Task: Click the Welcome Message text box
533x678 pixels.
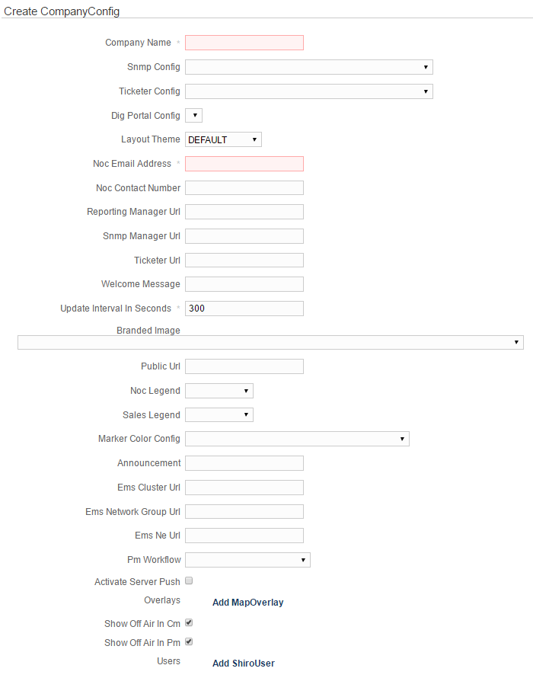Action: tap(244, 284)
